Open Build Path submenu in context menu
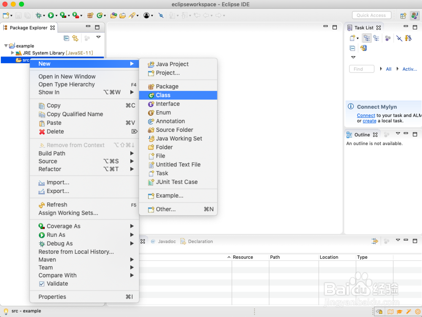Screen dimensions: 422x317 click(84, 153)
